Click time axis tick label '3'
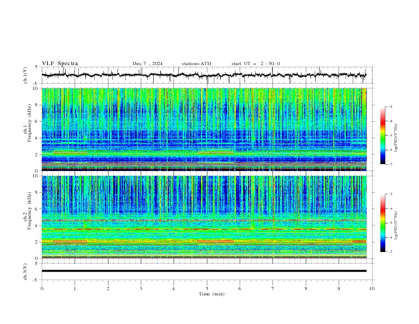The height and width of the screenshot is (324, 419). (x=141, y=289)
